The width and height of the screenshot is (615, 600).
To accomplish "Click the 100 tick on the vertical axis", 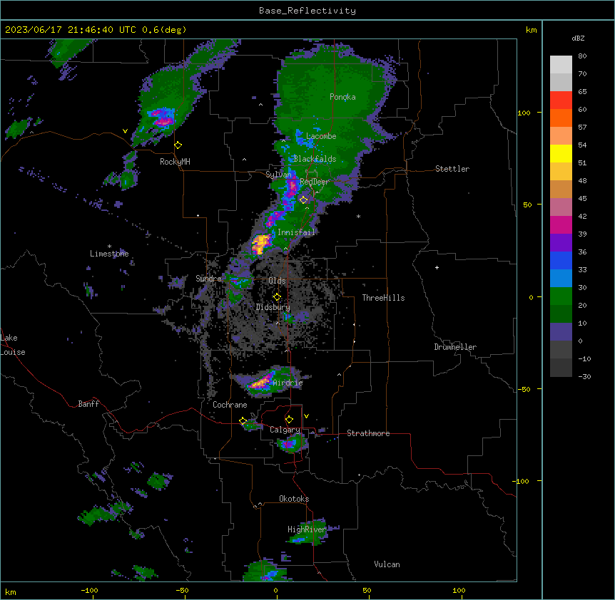I will click(524, 113).
